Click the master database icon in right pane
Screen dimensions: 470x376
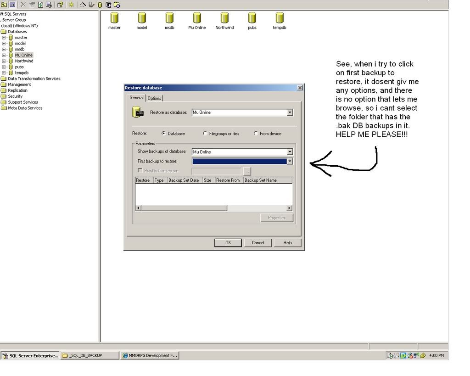[x=114, y=18]
